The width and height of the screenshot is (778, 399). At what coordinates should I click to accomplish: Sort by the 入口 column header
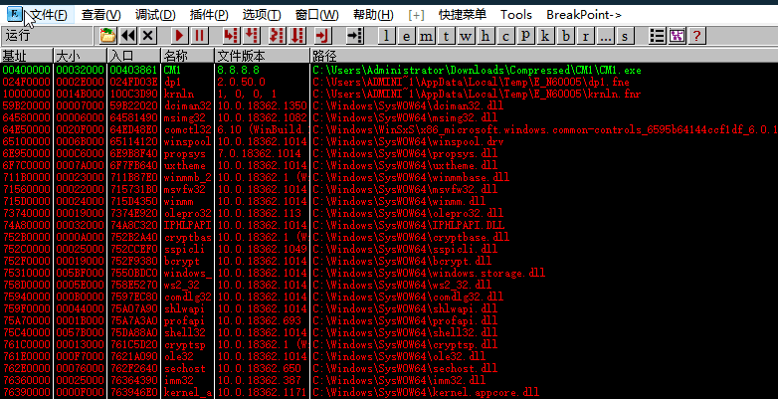[x=134, y=55]
